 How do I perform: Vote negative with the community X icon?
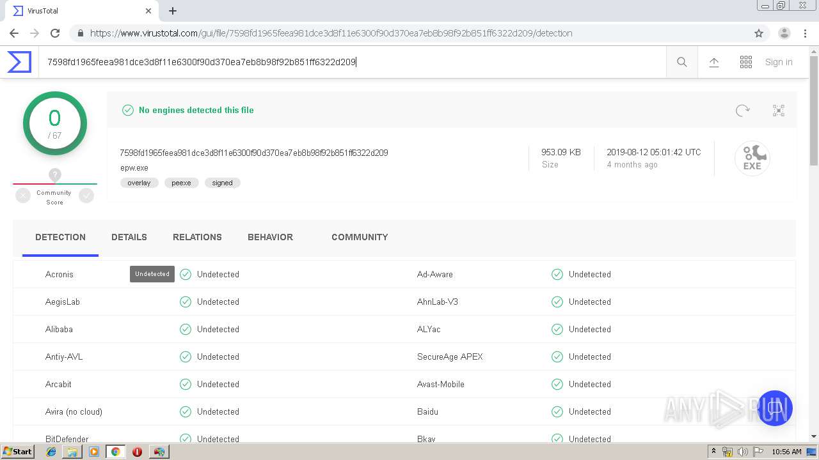[23, 196]
